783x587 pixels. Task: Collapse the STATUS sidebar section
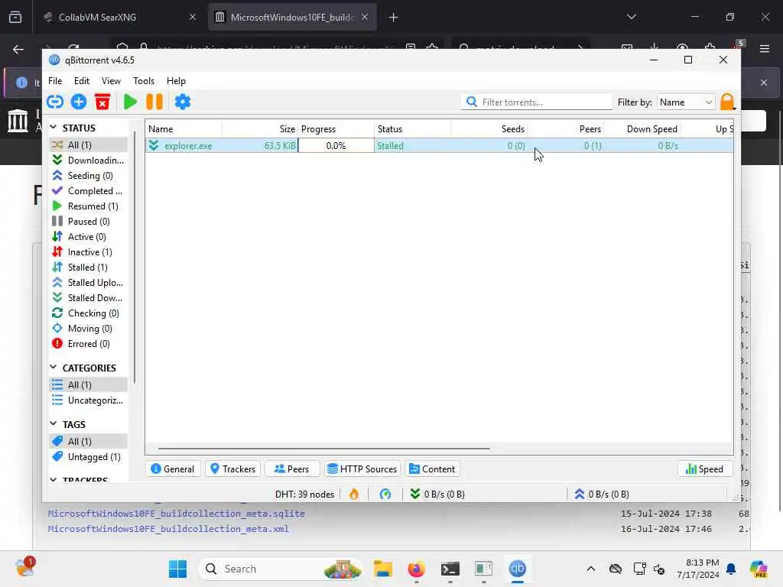[54, 128]
